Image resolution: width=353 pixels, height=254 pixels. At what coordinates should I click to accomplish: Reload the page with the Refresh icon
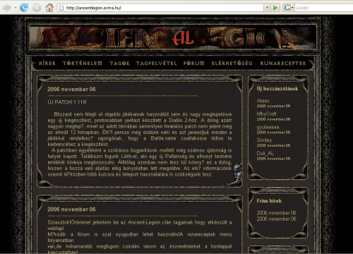point(24,8)
